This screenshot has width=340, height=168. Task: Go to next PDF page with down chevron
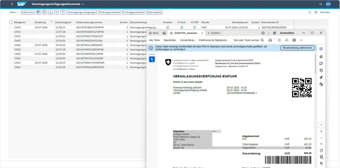coord(321,144)
